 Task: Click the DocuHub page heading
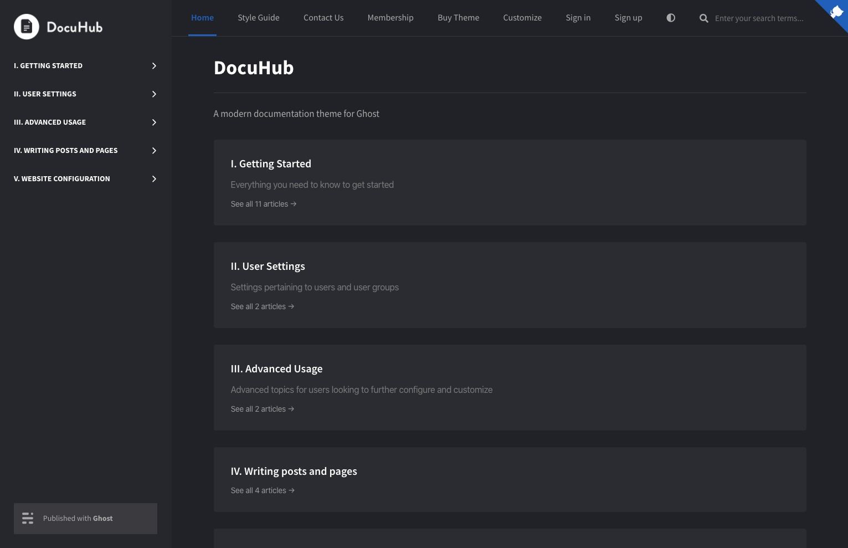254,68
